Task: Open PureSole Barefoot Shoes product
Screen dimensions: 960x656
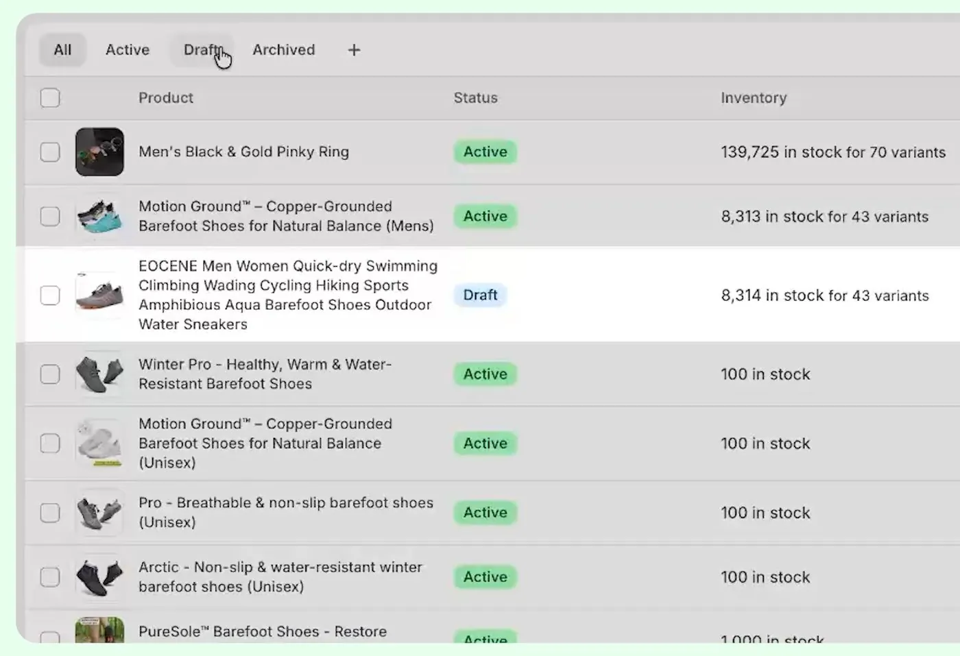Action: (263, 632)
